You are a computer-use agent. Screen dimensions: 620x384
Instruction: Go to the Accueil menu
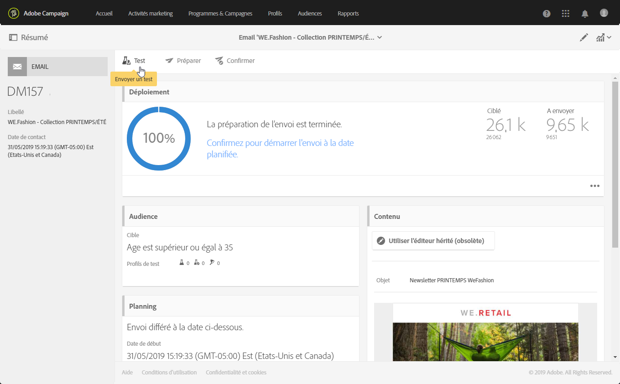(104, 14)
